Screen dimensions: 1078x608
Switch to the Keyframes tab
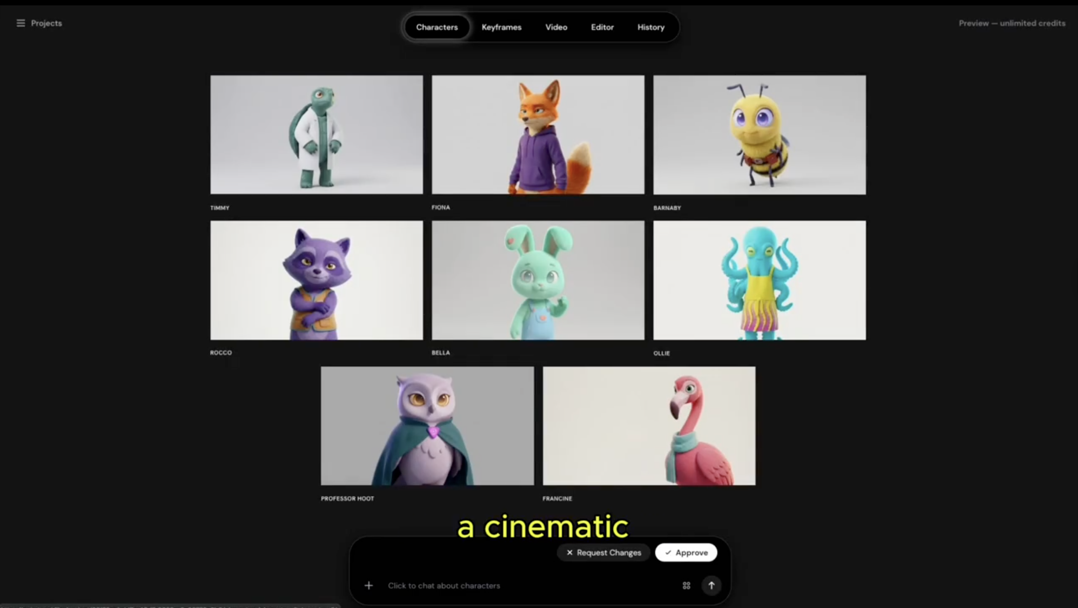pyautogui.click(x=501, y=27)
